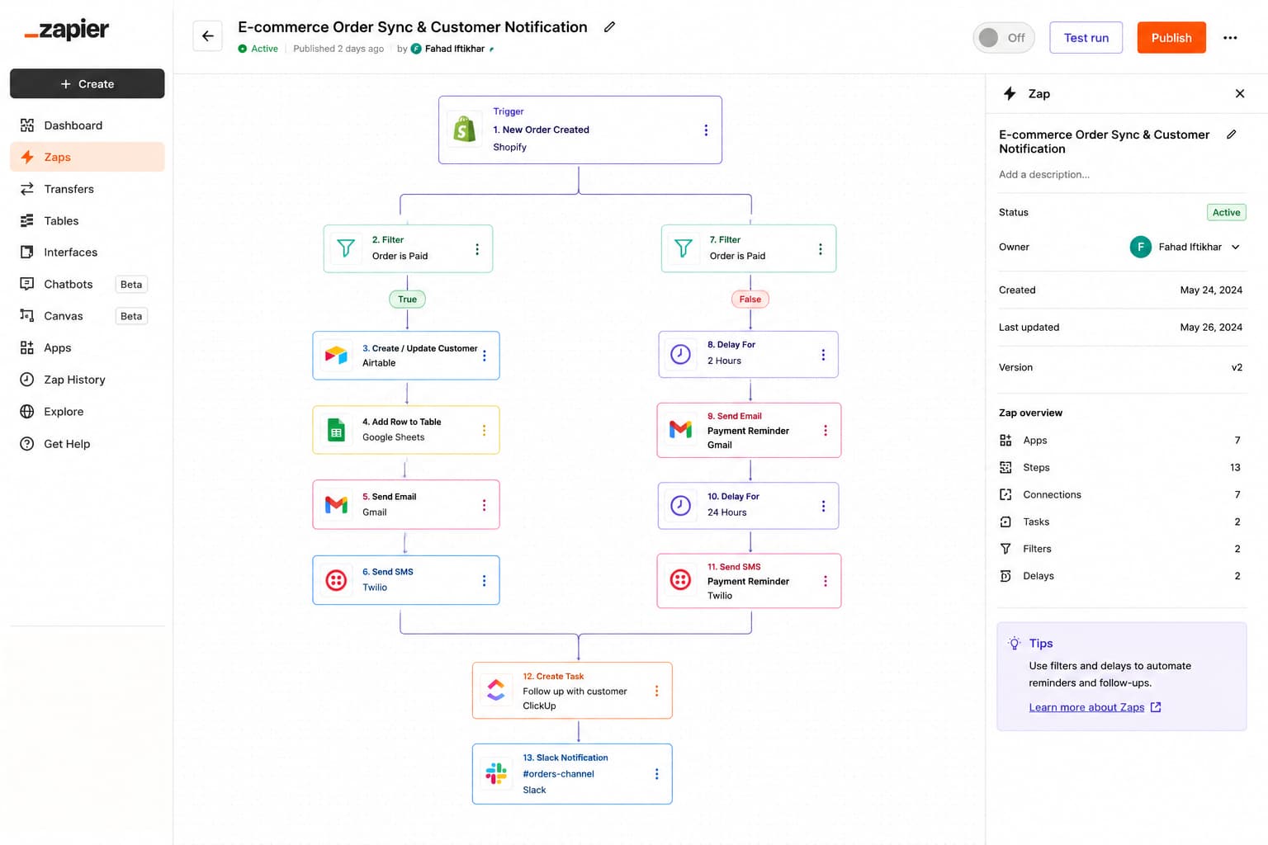This screenshot has width=1268, height=845.
Task: Open Learn more about Zaps link
Action: pos(1095,707)
